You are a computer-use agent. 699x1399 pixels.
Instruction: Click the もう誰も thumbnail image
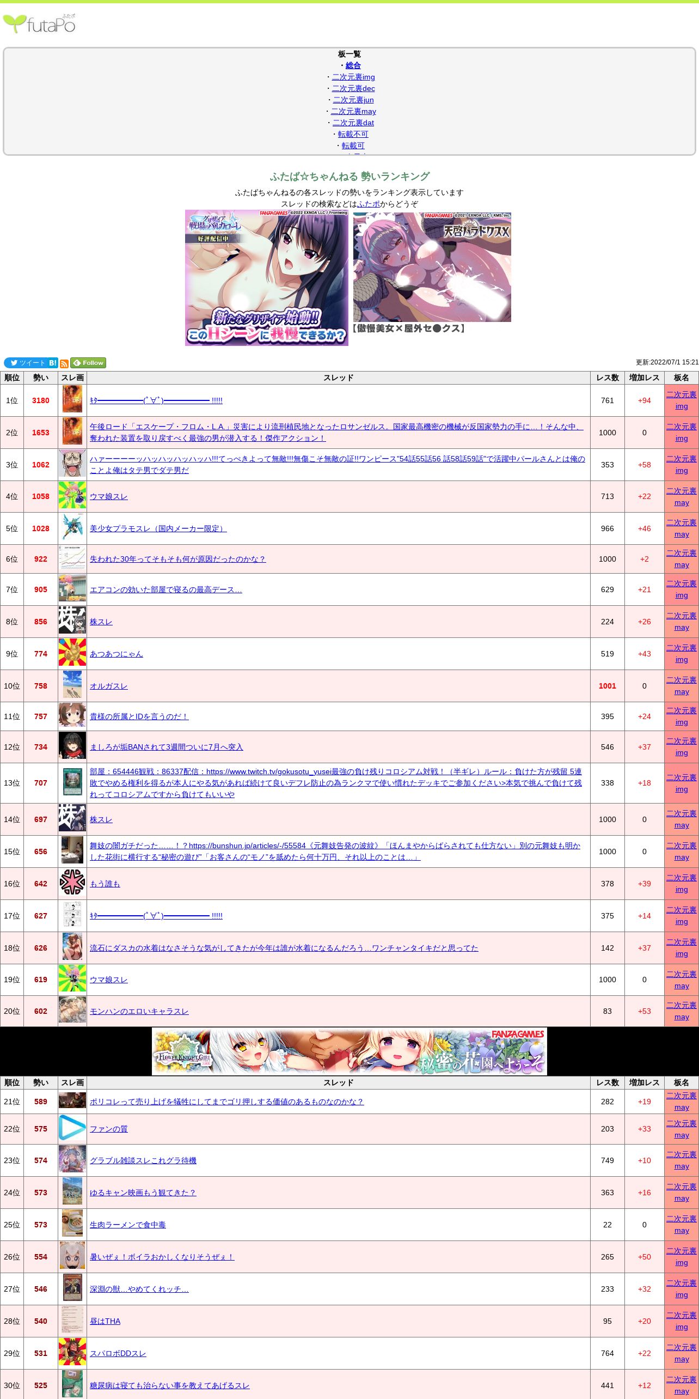[72, 882]
